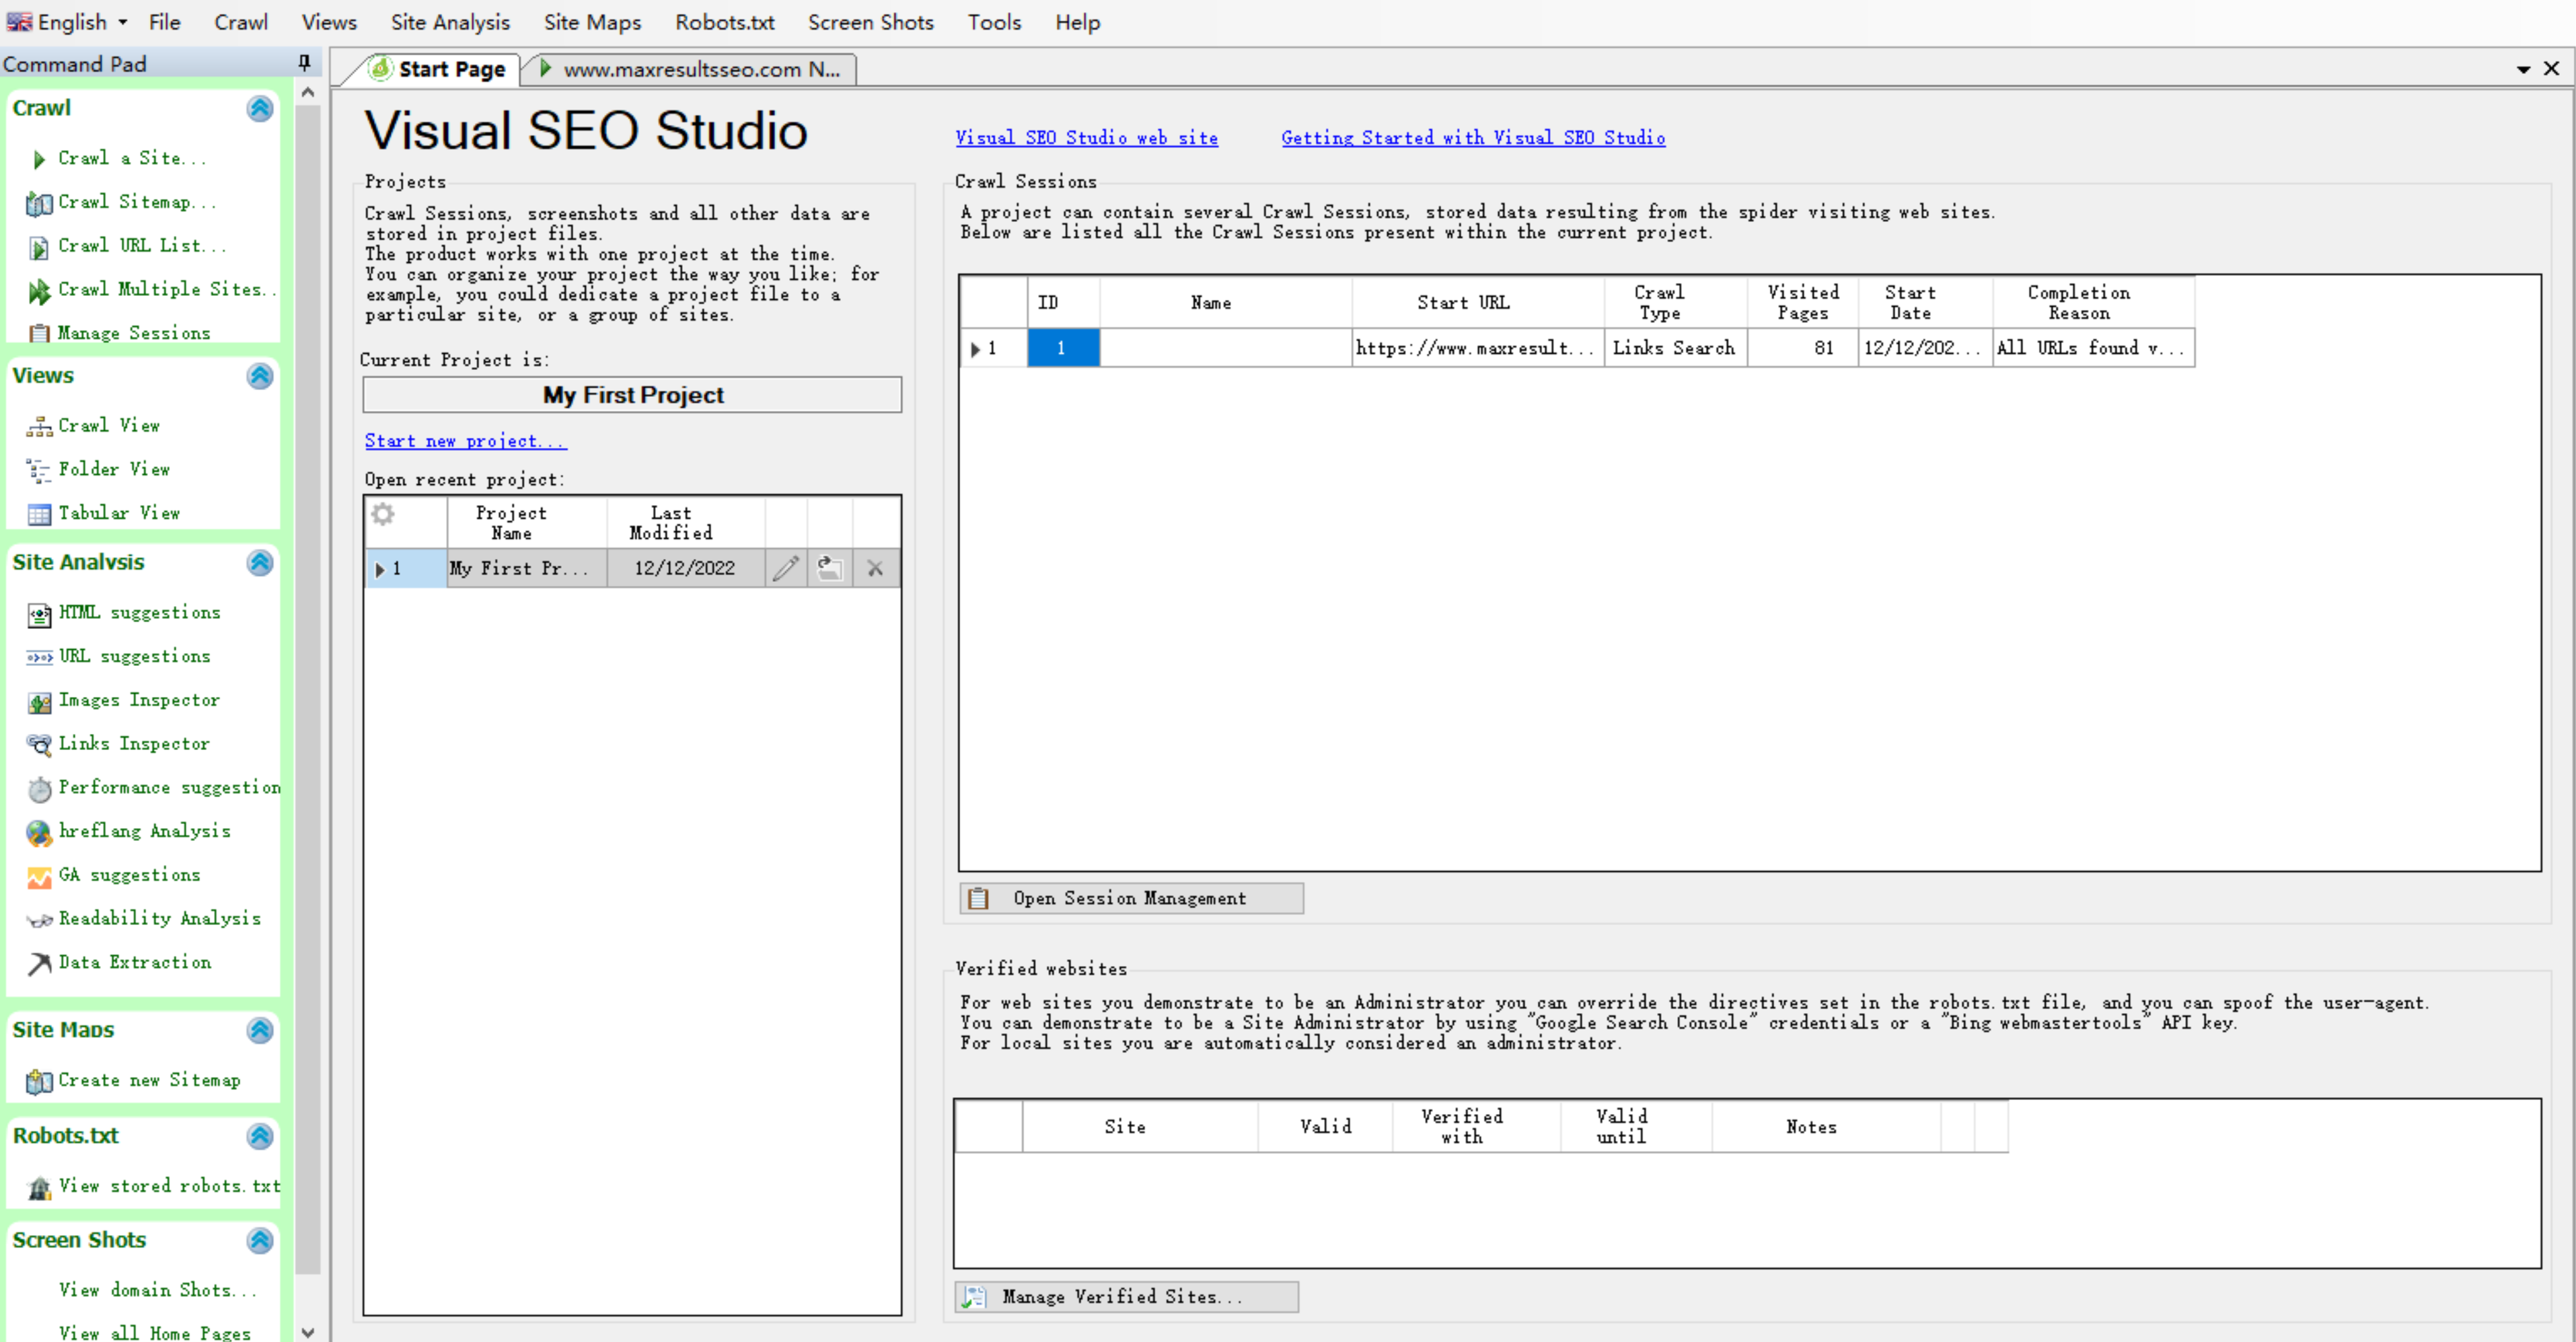Image resolution: width=2576 pixels, height=1342 pixels.
Task: Click the Crawl View tree icon
Action: pos(39,427)
